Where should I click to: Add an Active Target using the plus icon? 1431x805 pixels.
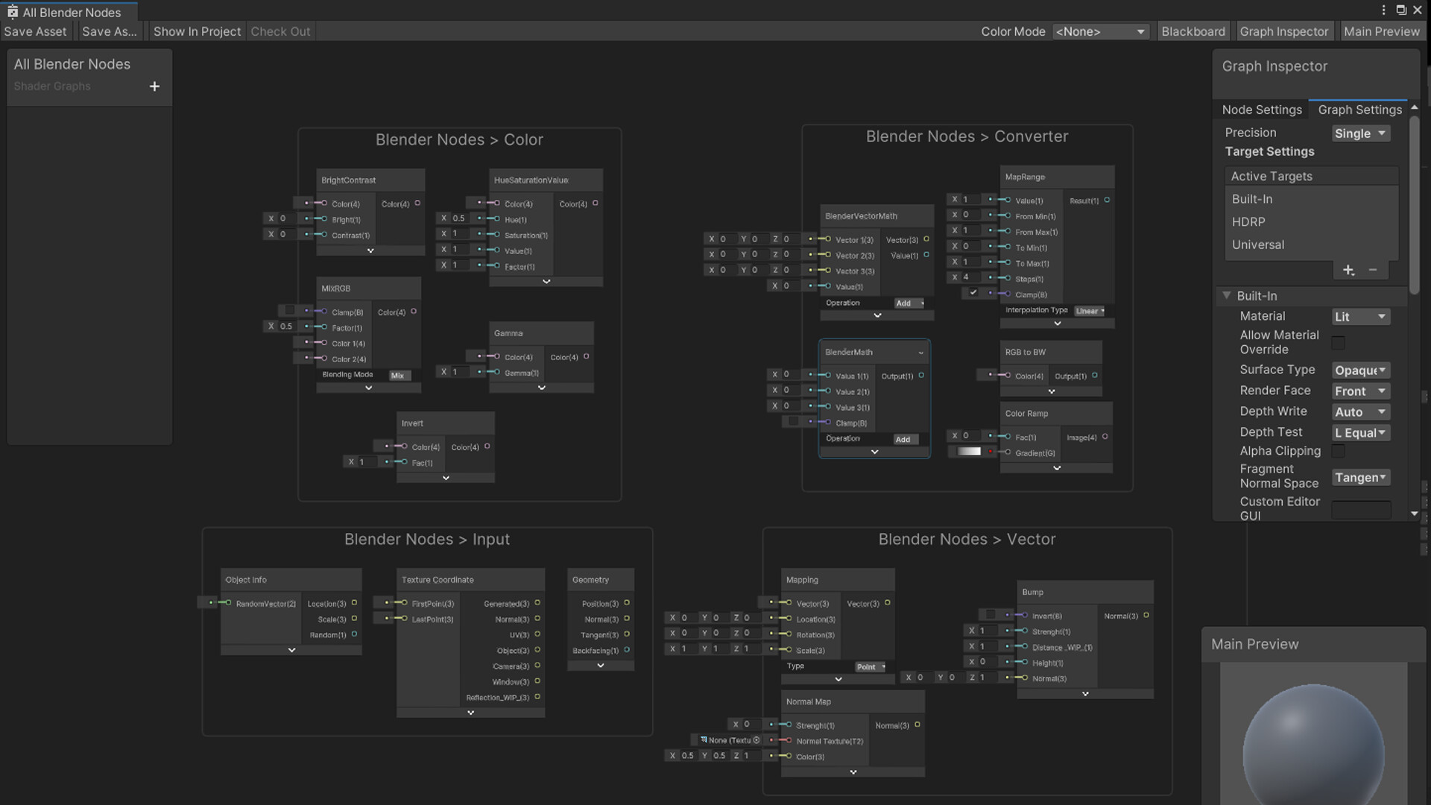[x=1348, y=270]
